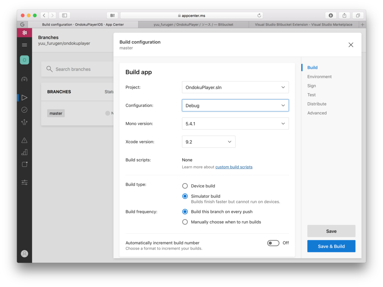Reload the page in address bar
383x287 pixels.
(x=259, y=15)
